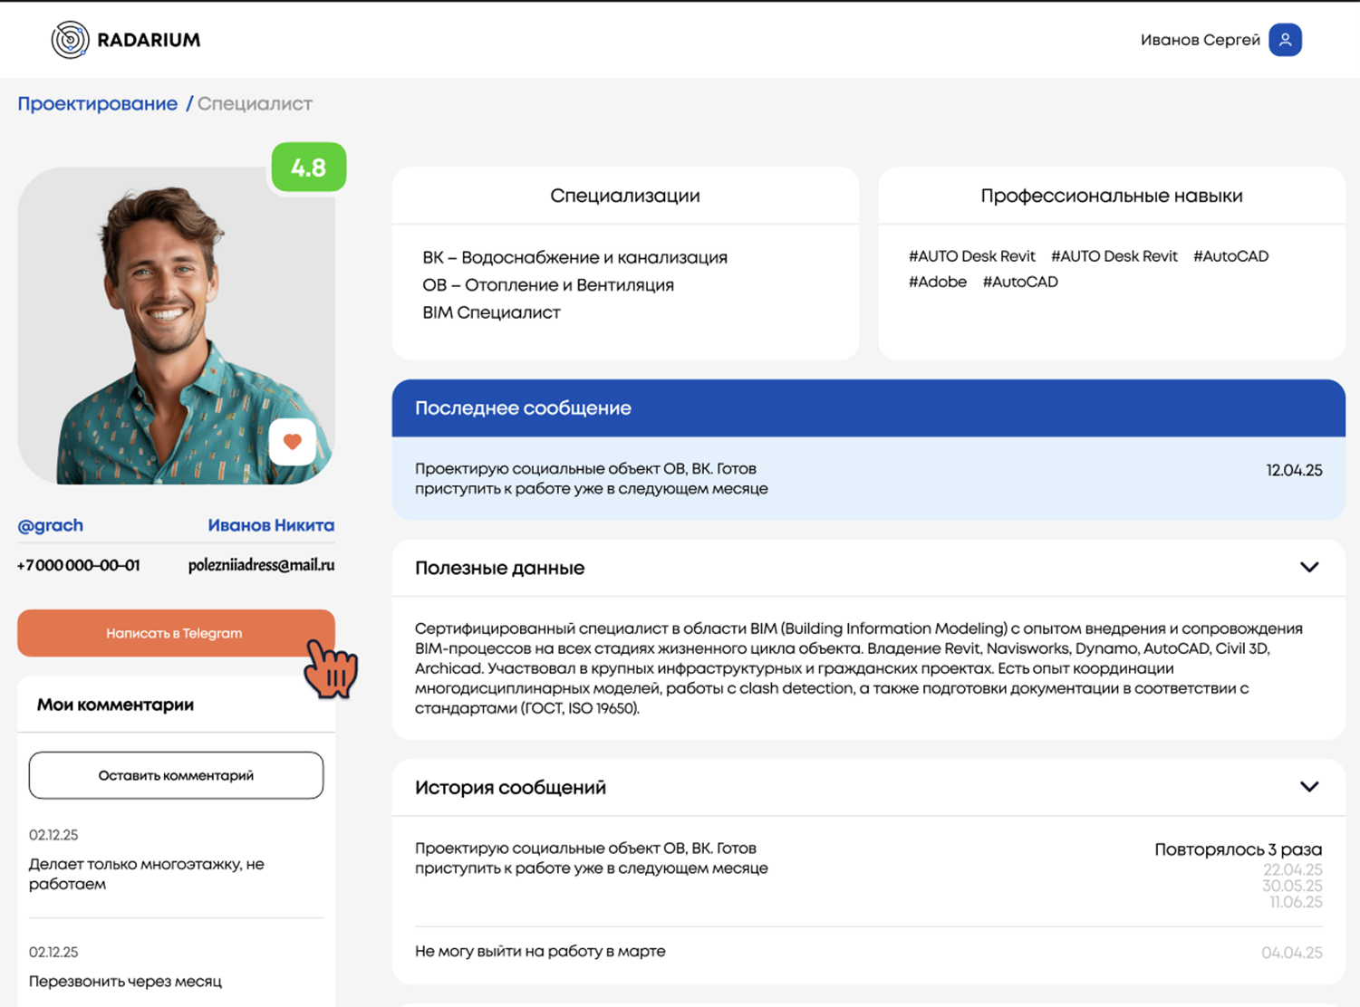Click Последнее сообщение header
The width and height of the screenshot is (1360, 1007).
(x=868, y=408)
